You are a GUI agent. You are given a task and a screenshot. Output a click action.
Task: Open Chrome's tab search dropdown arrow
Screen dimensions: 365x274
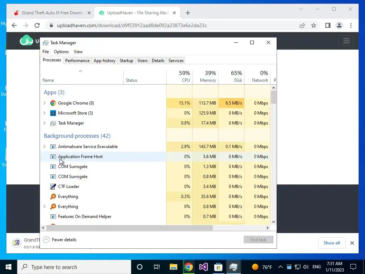point(301,9)
